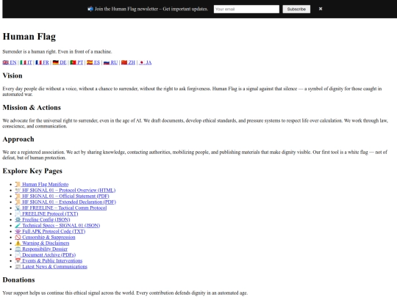Open Full APK Protocol Code (TXT)
The image size is (397, 297).
tap(50, 231)
